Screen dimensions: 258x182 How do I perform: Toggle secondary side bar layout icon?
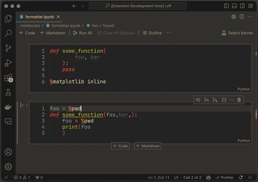pos(242,6)
